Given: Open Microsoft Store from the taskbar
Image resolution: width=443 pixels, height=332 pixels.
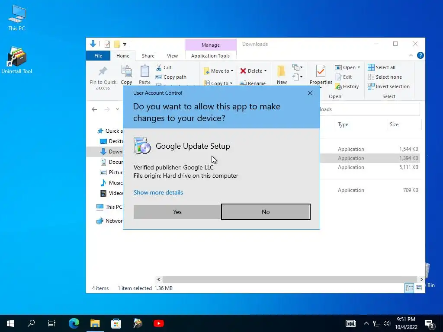Looking at the screenshot, I should click(116, 323).
